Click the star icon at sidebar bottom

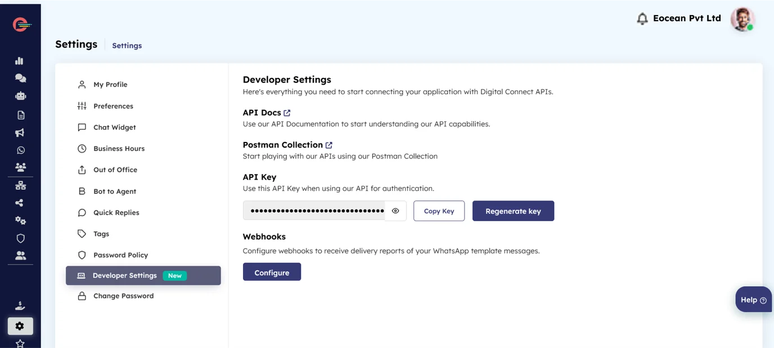[20, 343]
